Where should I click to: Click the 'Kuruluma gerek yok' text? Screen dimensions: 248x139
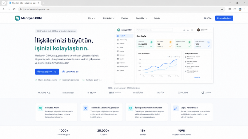(x=94, y=80)
